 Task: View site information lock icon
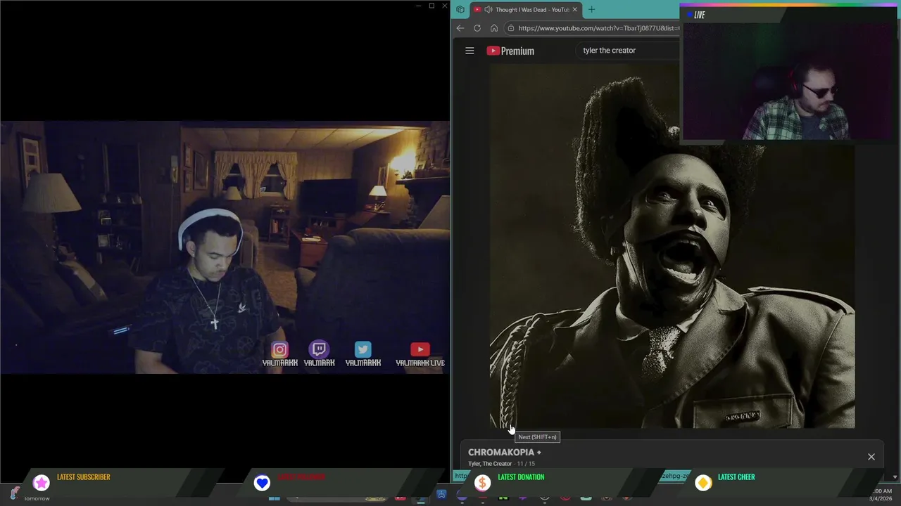coord(511,28)
